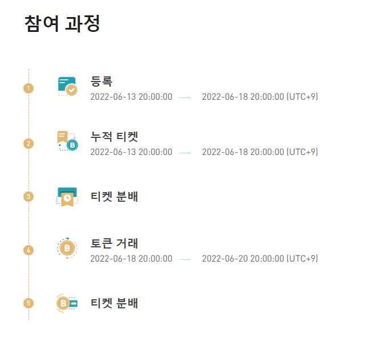Click the 등록 registration card icon

point(67,86)
